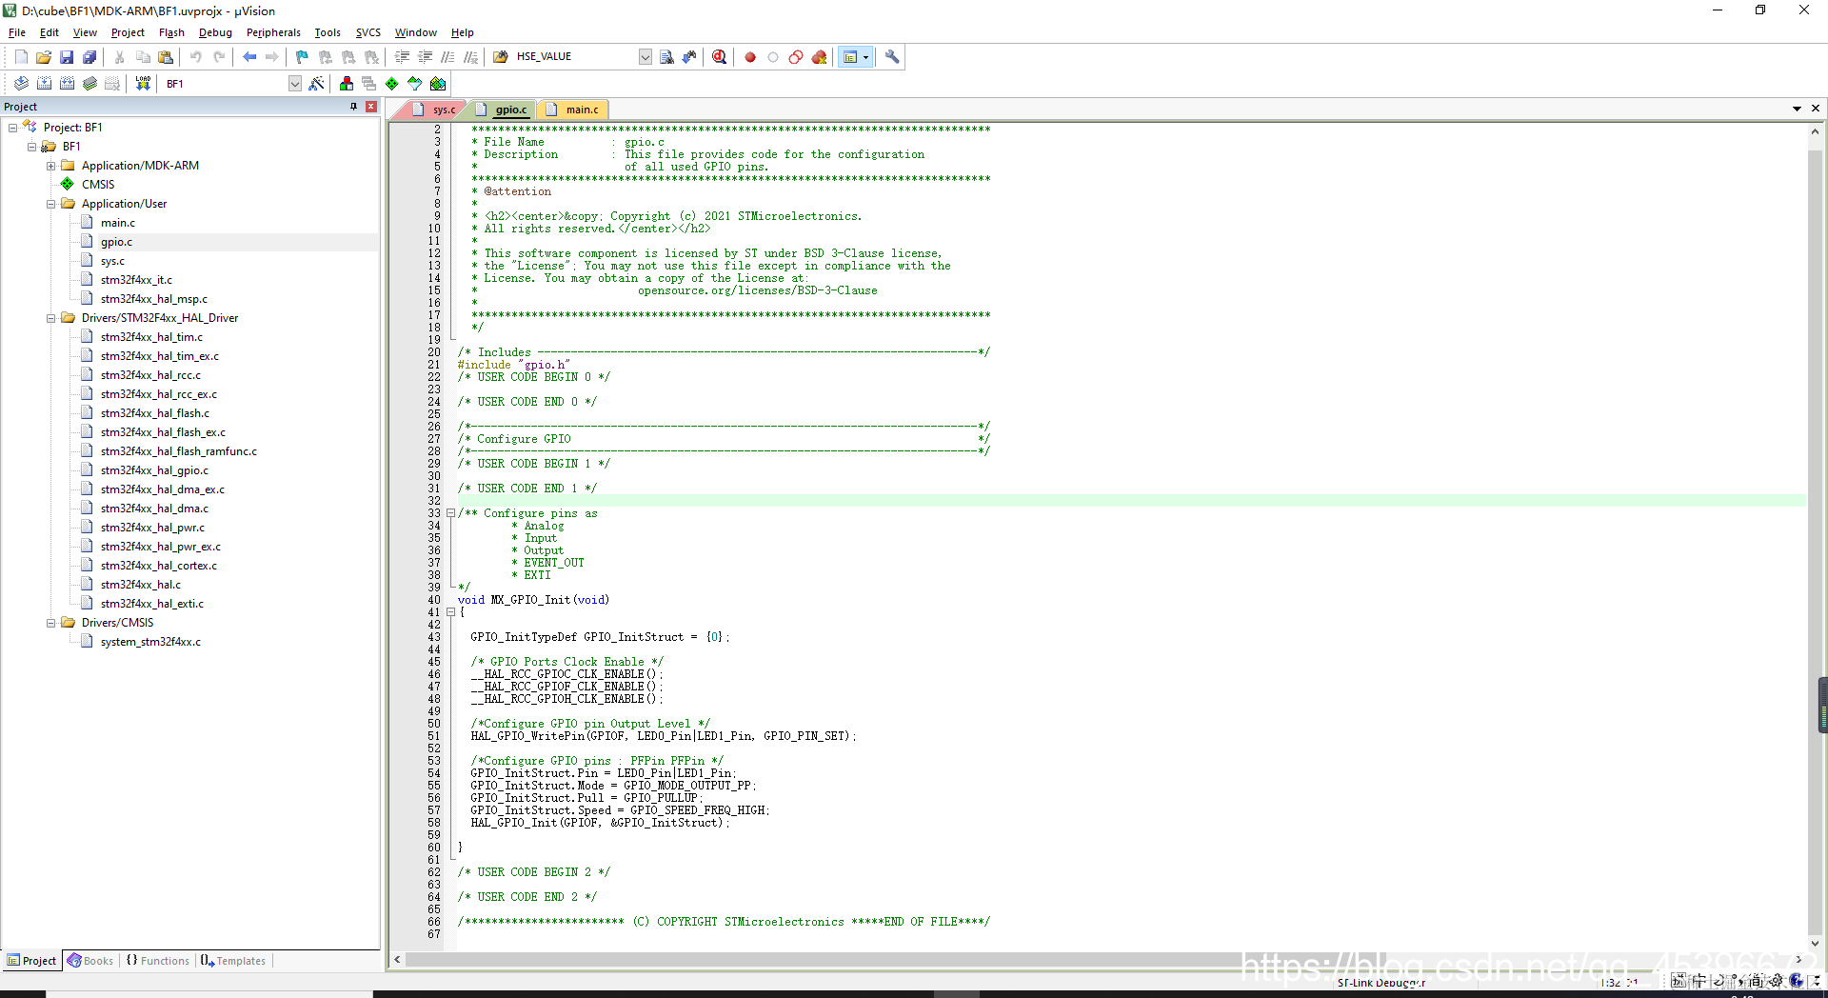1828x998 pixels.
Task: Select system_stm32f4xx.c in the tree
Action: (150, 642)
